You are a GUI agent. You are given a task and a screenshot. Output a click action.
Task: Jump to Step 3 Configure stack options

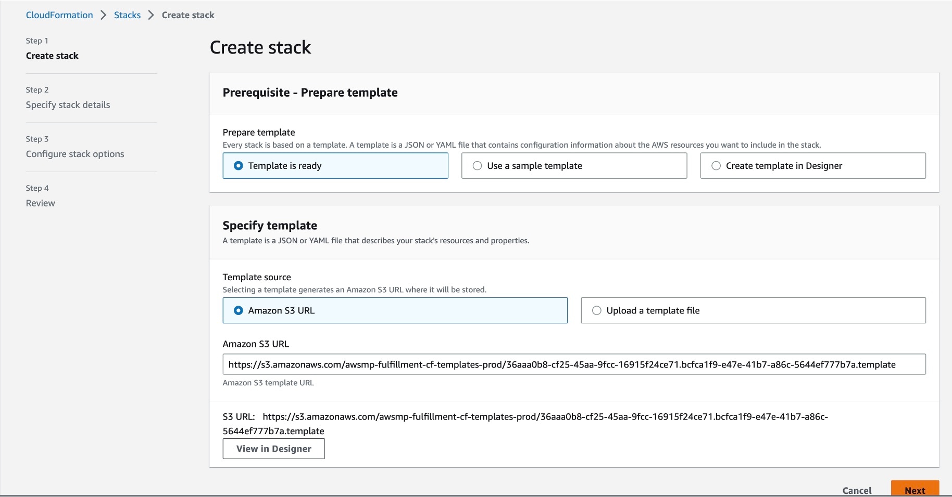click(75, 154)
